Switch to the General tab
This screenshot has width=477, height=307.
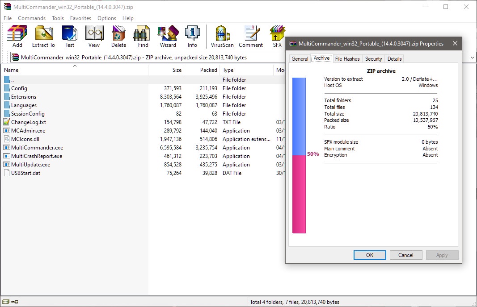tap(300, 58)
